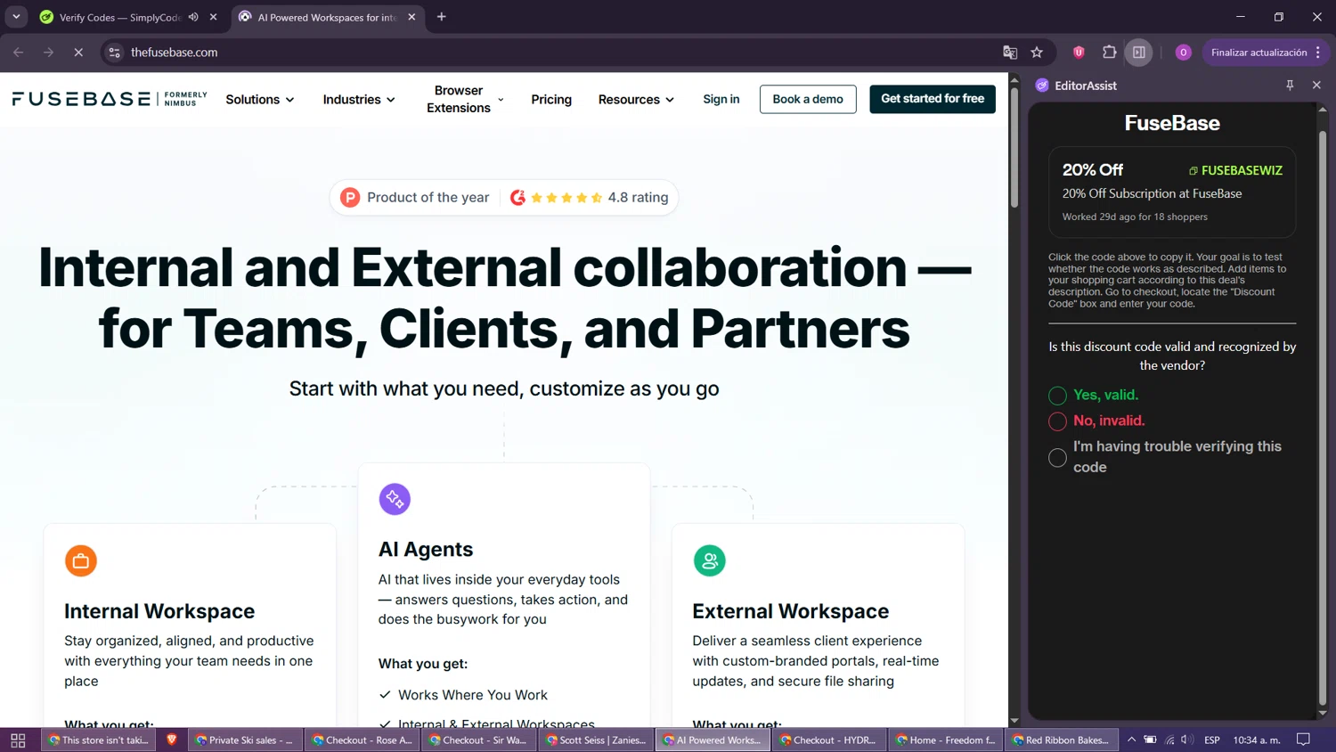Image resolution: width=1336 pixels, height=752 pixels.
Task: Open the Pricing page link
Action: pyautogui.click(x=551, y=100)
